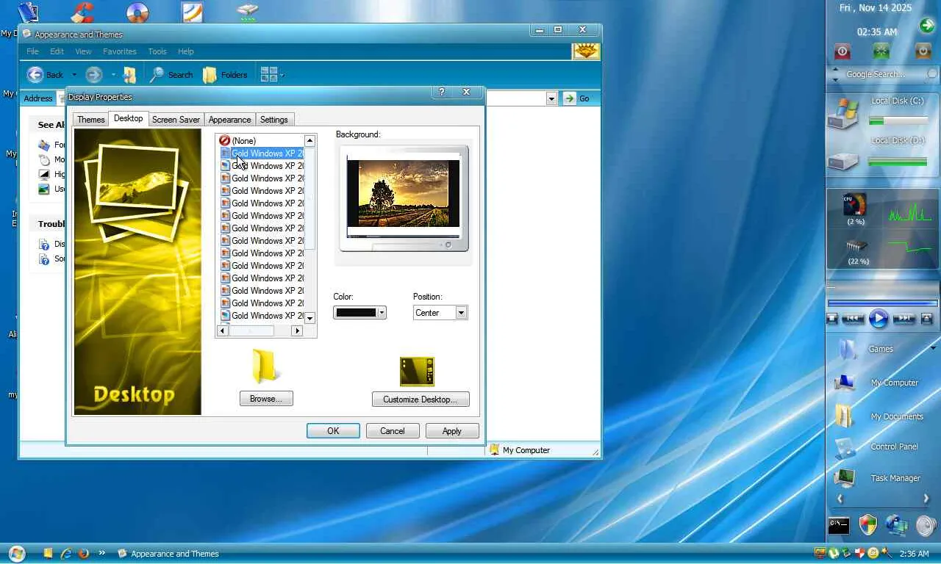The width and height of the screenshot is (941, 564).
Task: Click the Apply button
Action: [x=452, y=431]
